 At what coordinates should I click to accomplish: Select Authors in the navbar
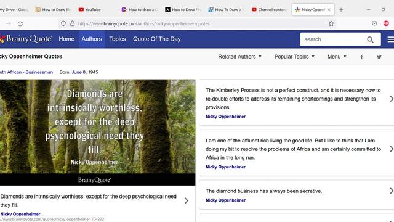point(92,39)
